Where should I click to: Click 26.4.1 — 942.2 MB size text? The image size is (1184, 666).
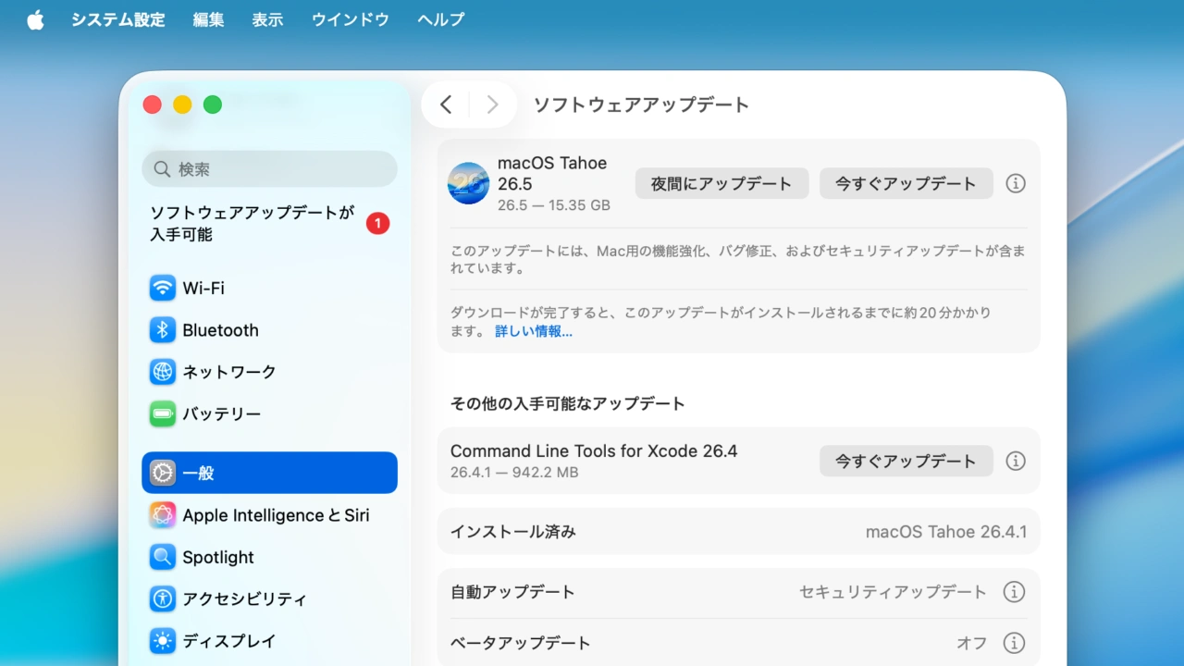pos(514,473)
